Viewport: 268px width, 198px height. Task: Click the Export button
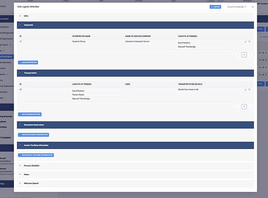[x=215, y=7]
